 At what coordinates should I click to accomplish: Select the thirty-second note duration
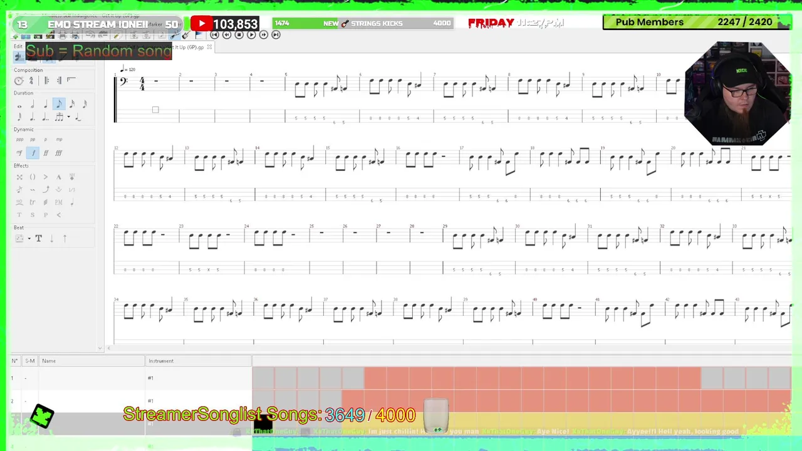tap(85, 104)
